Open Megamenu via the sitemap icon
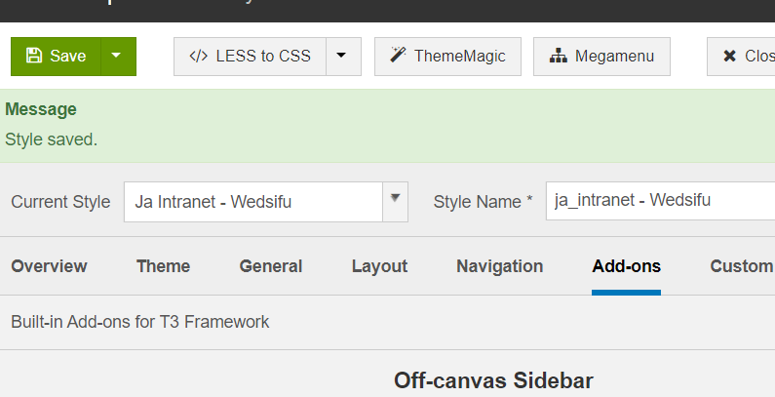Image resolution: width=775 pixels, height=397 pixels. click(x=558, y=56)
